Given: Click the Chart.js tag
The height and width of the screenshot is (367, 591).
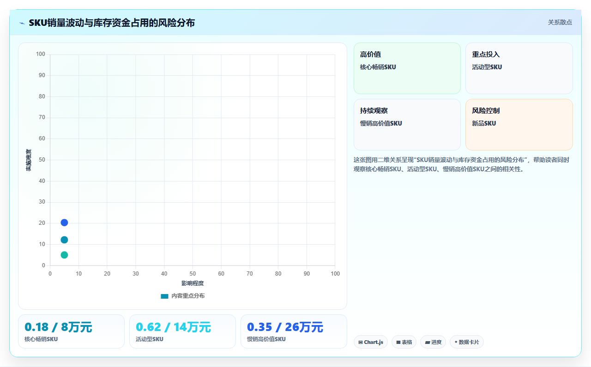Looking at the screenshot, I should (371, 342).
